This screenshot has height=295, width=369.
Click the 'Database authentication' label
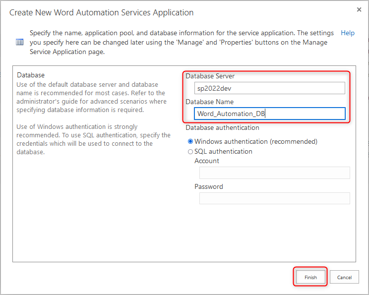222,128
